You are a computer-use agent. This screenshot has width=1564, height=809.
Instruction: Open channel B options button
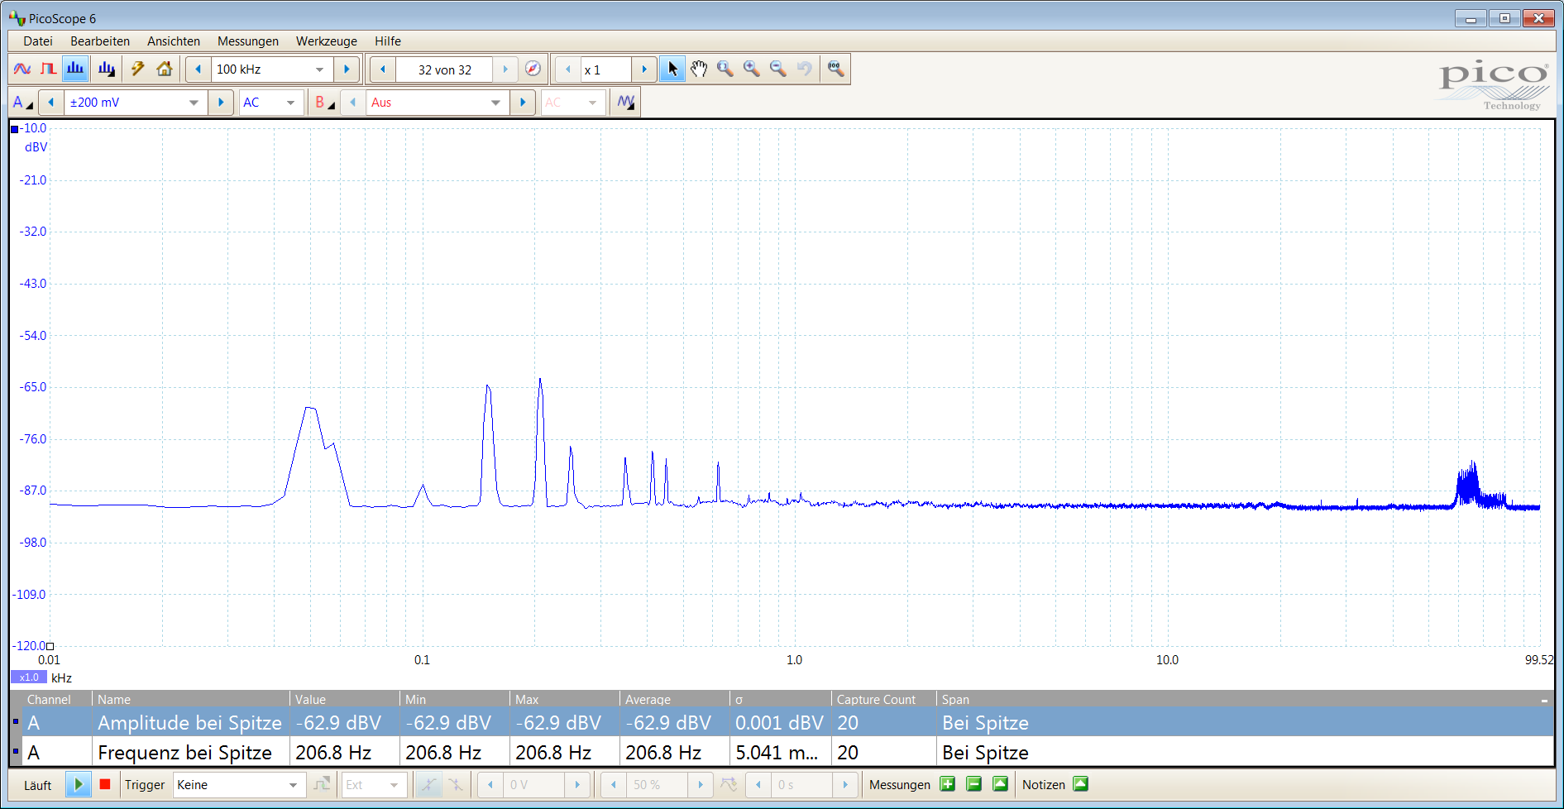pos(324,103)
